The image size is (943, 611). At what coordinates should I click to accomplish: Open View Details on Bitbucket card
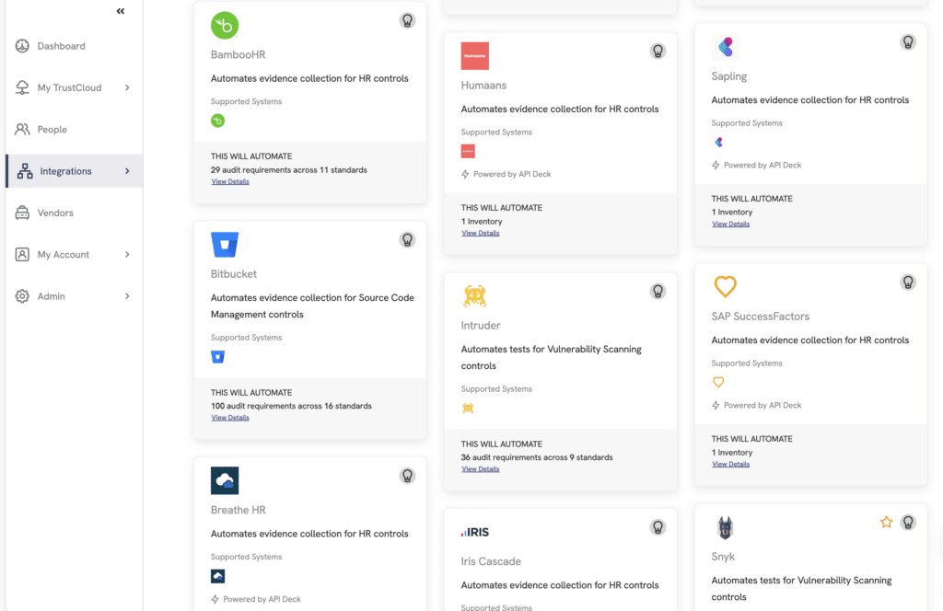tap(229, 418)
